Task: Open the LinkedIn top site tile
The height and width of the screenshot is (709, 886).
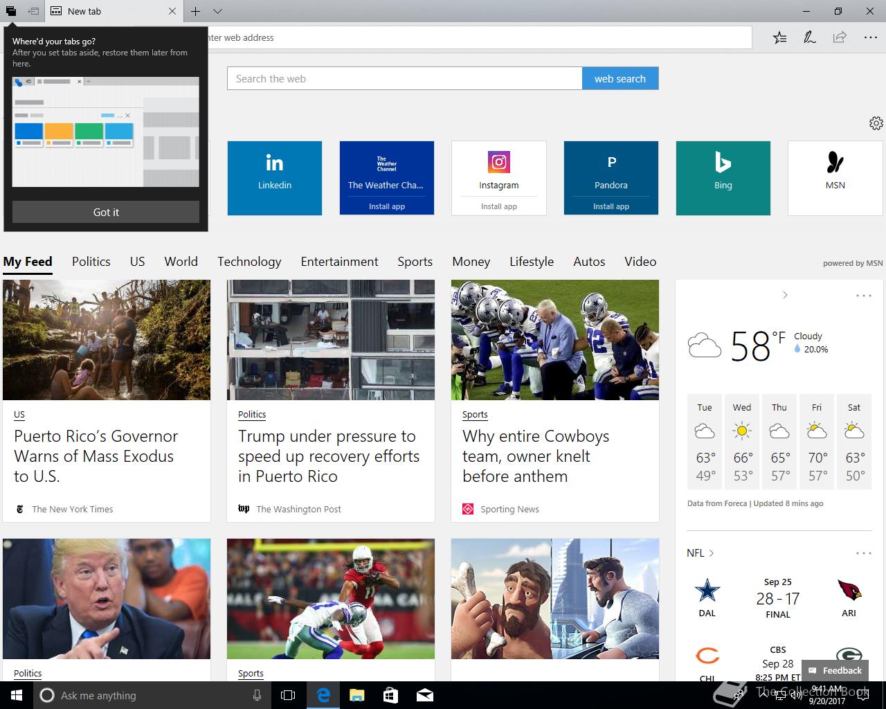Action: coord(275,178)
